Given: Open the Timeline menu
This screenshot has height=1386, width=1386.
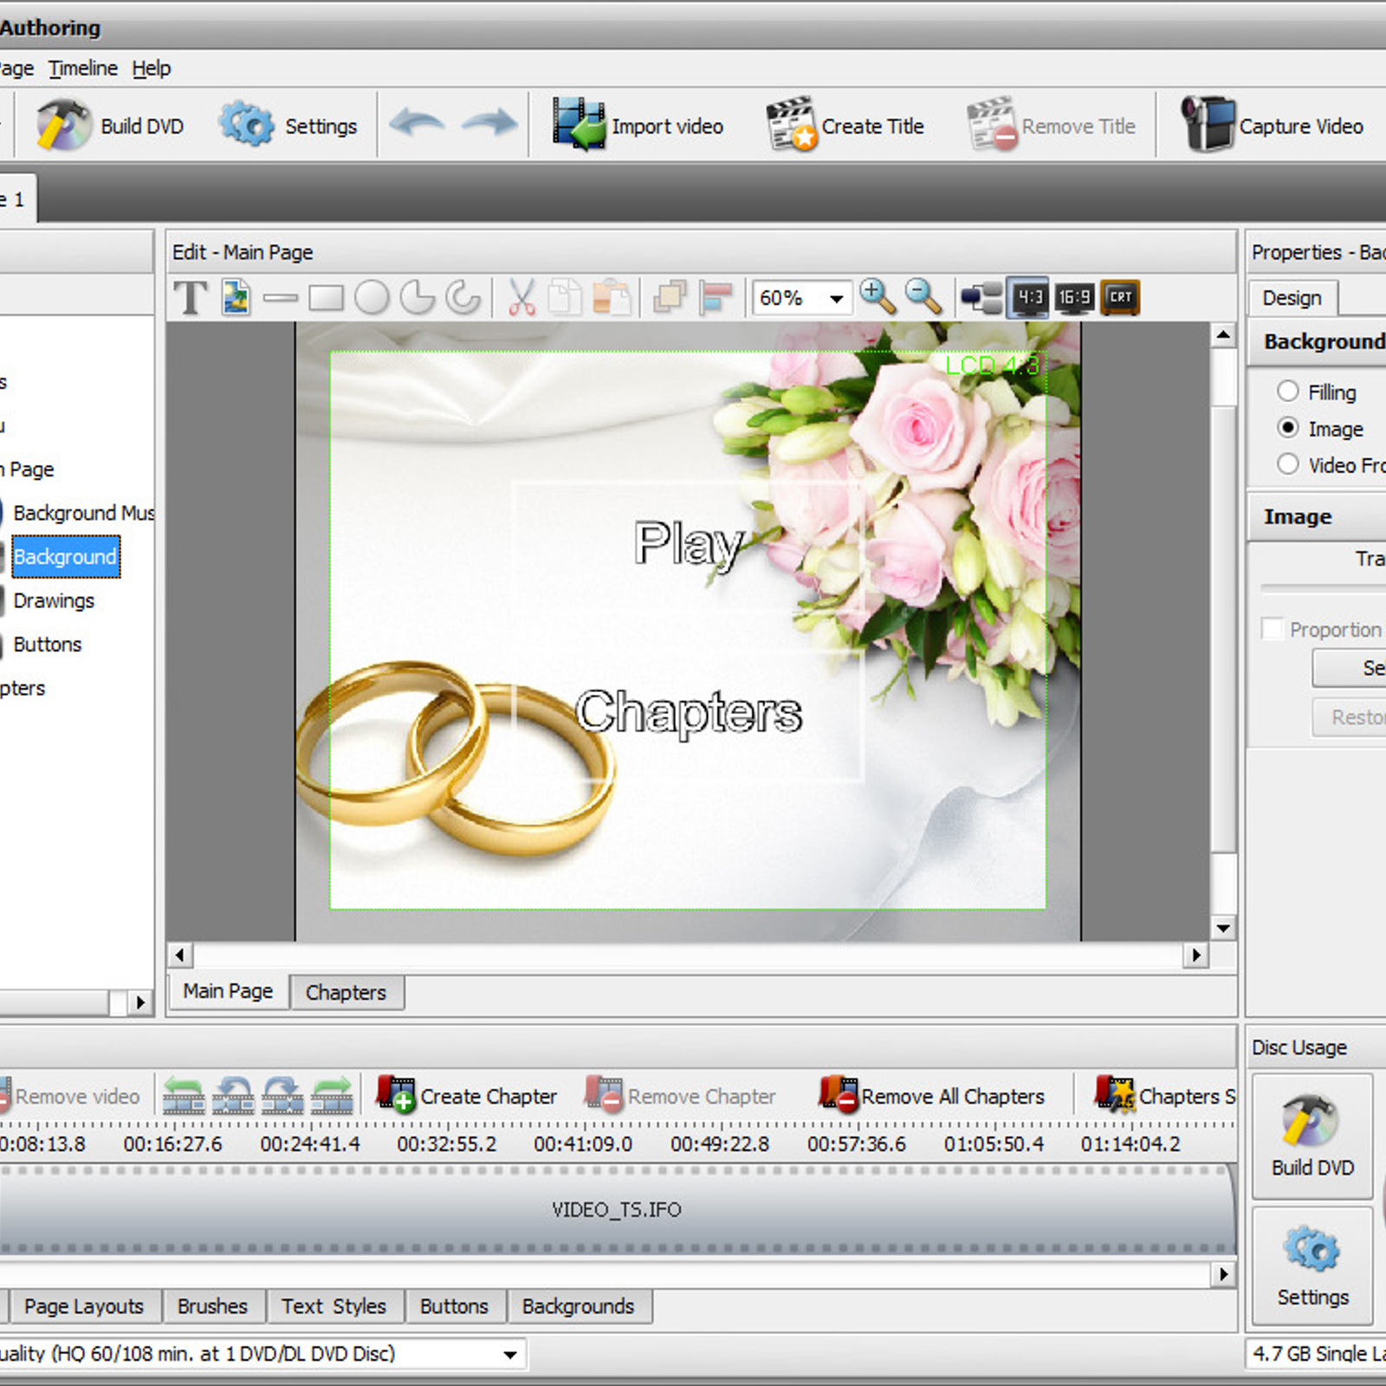Looking at the screenshot, I should coord(83,68).
